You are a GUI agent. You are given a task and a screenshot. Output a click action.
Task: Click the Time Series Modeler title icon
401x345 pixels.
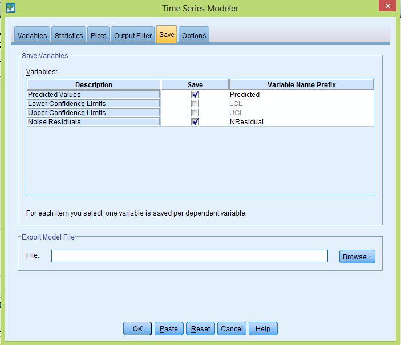click(x=11, y=7)
